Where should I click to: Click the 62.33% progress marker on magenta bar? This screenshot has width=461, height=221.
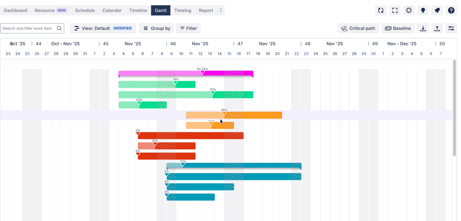[x=203, y=73]
